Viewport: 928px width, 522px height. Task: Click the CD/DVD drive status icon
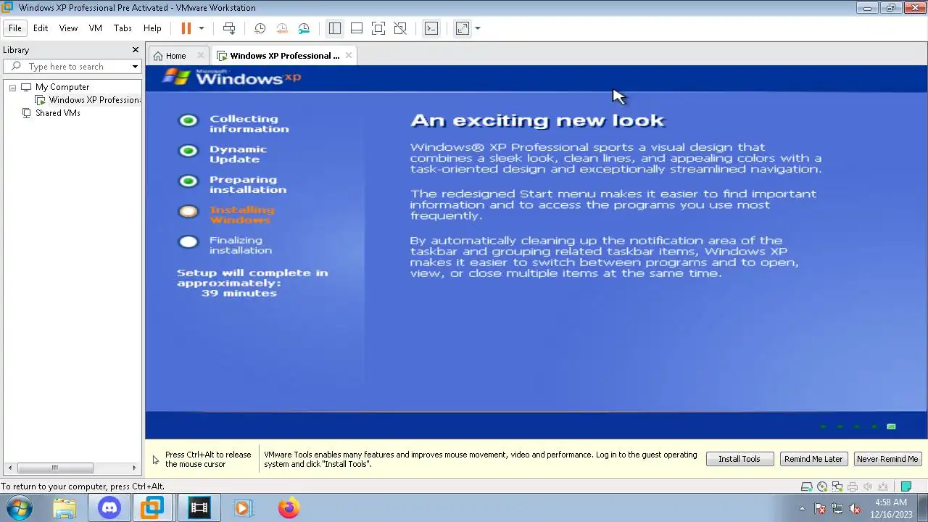tap(822, 486)
